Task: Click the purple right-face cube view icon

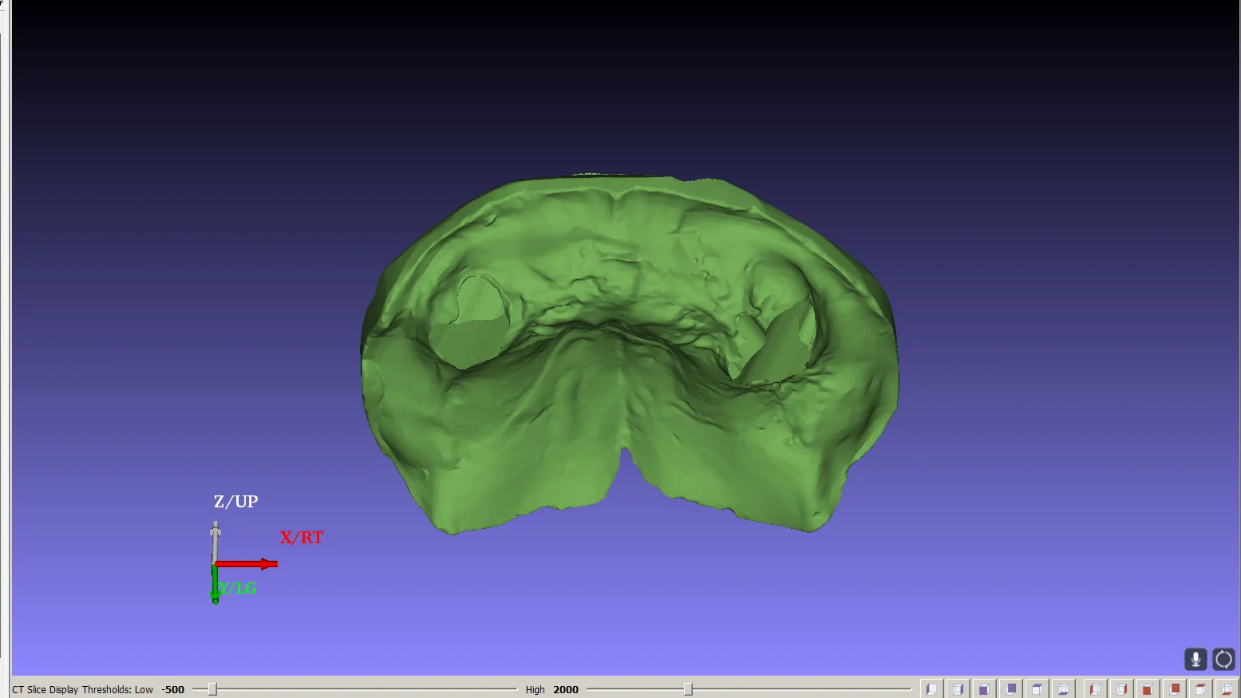Action: click(958, 689)
